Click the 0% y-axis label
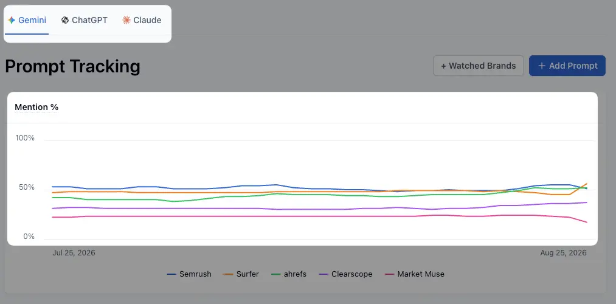Screen dimensions: 616x304 click(29, 237)
